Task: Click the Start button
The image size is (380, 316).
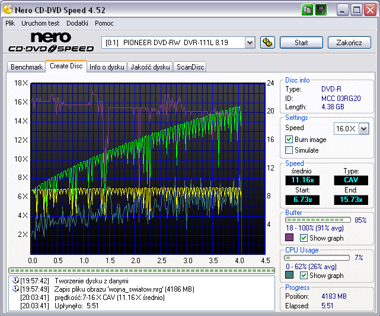Action: coord(301,43)
